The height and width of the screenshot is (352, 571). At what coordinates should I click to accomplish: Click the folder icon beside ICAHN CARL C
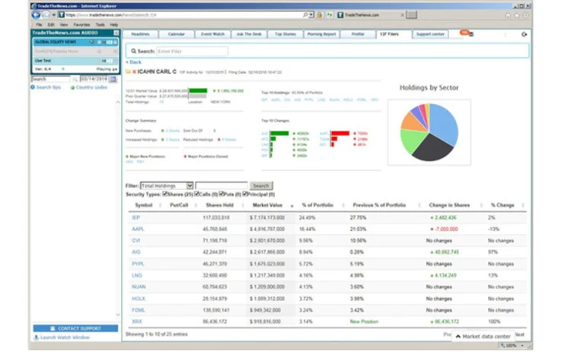tap(128, 71)
